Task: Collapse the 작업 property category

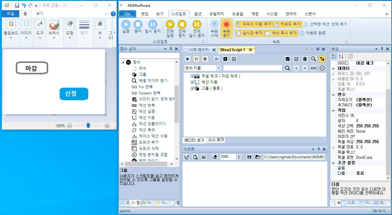Action: coord(333,110)
